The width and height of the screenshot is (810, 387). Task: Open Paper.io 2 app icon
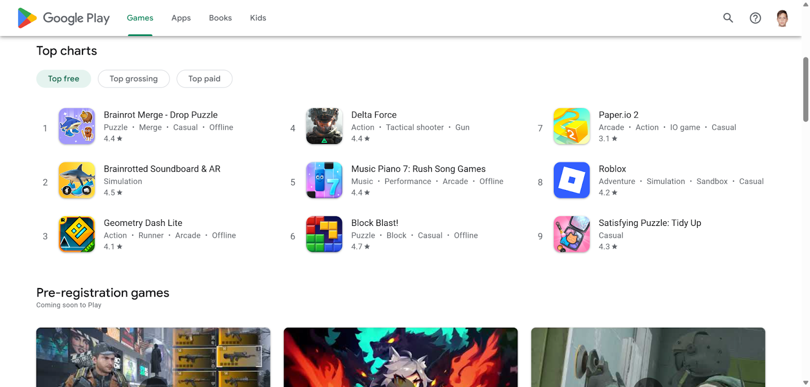[572, 126]
